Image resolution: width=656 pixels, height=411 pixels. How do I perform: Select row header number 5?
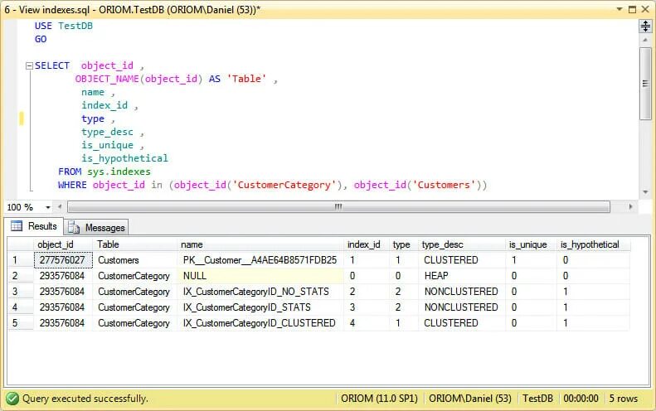21,323
